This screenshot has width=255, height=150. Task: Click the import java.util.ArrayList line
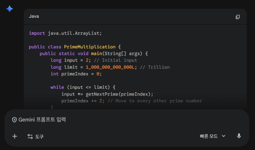coord(65,33)
